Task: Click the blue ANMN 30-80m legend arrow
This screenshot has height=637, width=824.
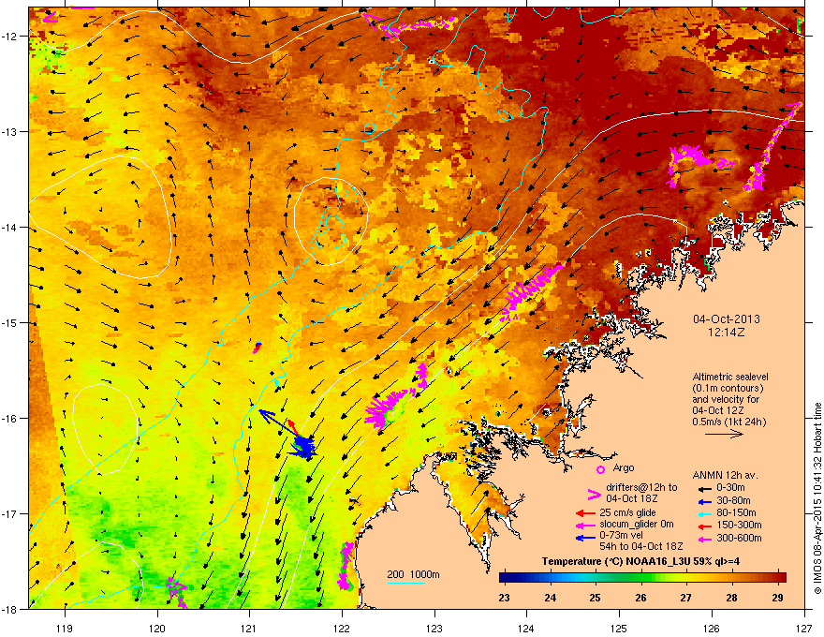Action: [703, 501]
